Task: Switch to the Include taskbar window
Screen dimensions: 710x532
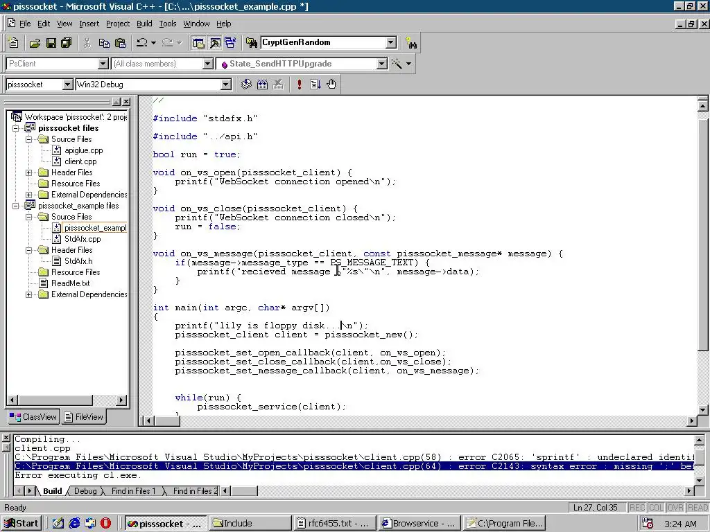Action: point(250,524)
